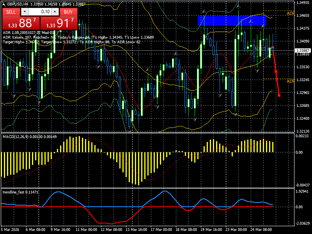
Task: Click the BUY button
Action: coord(68,12)
